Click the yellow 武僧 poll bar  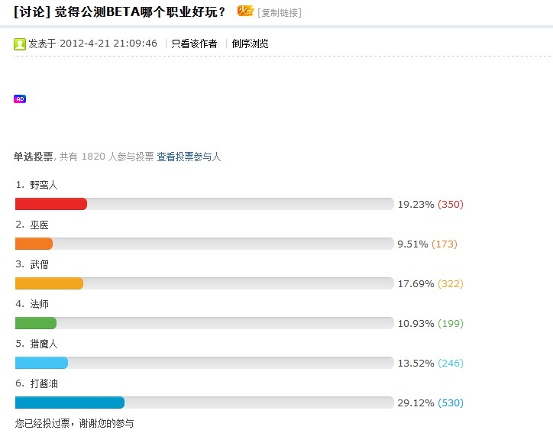click(x=49, y=283)
